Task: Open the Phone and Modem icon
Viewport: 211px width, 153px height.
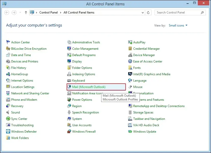Action: coord(8,99)
